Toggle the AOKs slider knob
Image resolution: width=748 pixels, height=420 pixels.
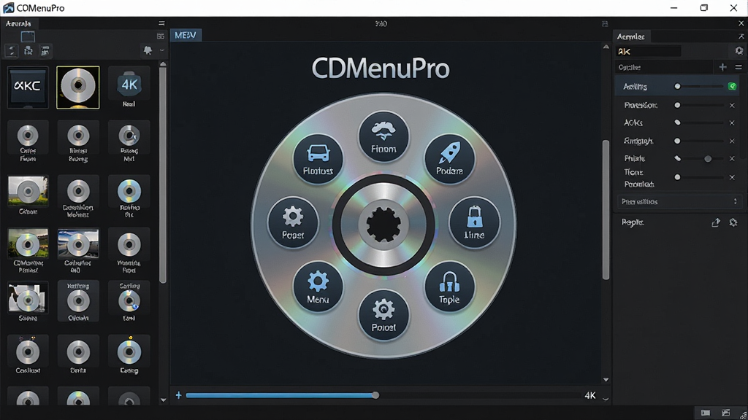click(677, 122)
